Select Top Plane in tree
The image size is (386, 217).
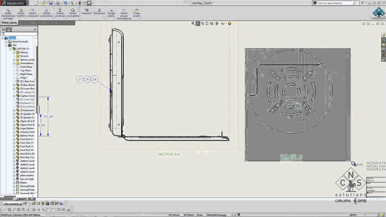pyautogui.click(x=25, y=71)
